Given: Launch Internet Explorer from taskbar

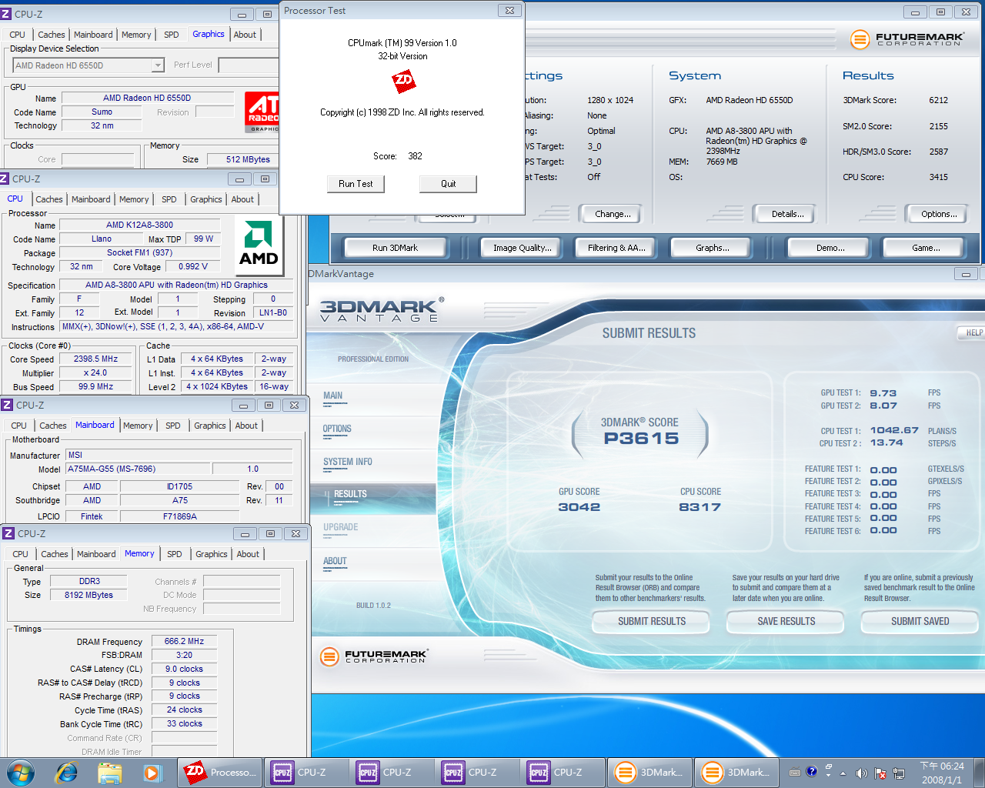Looking at the screenshot, I should (66, 773).
